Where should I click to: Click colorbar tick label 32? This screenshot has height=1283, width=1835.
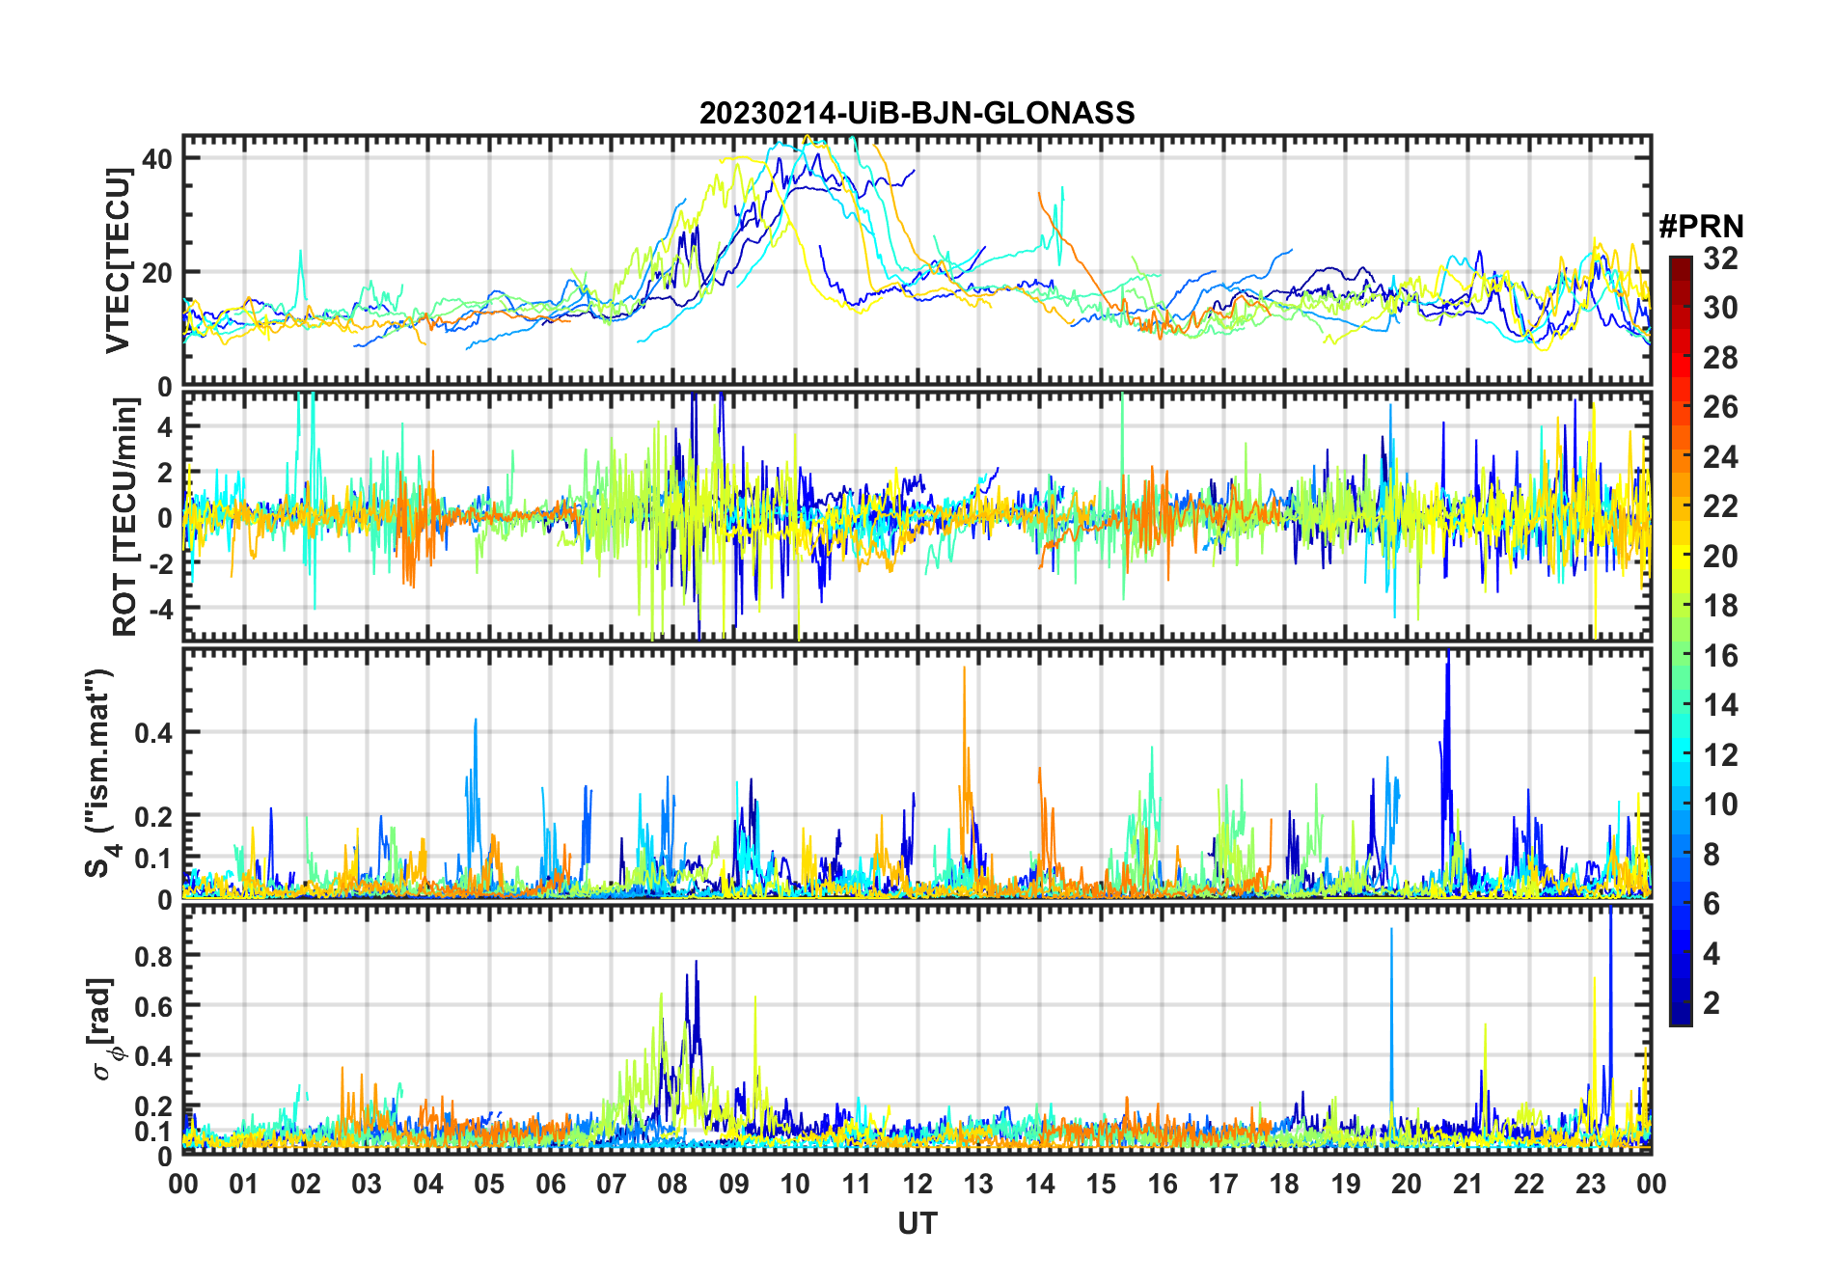tap(1720, 259)
